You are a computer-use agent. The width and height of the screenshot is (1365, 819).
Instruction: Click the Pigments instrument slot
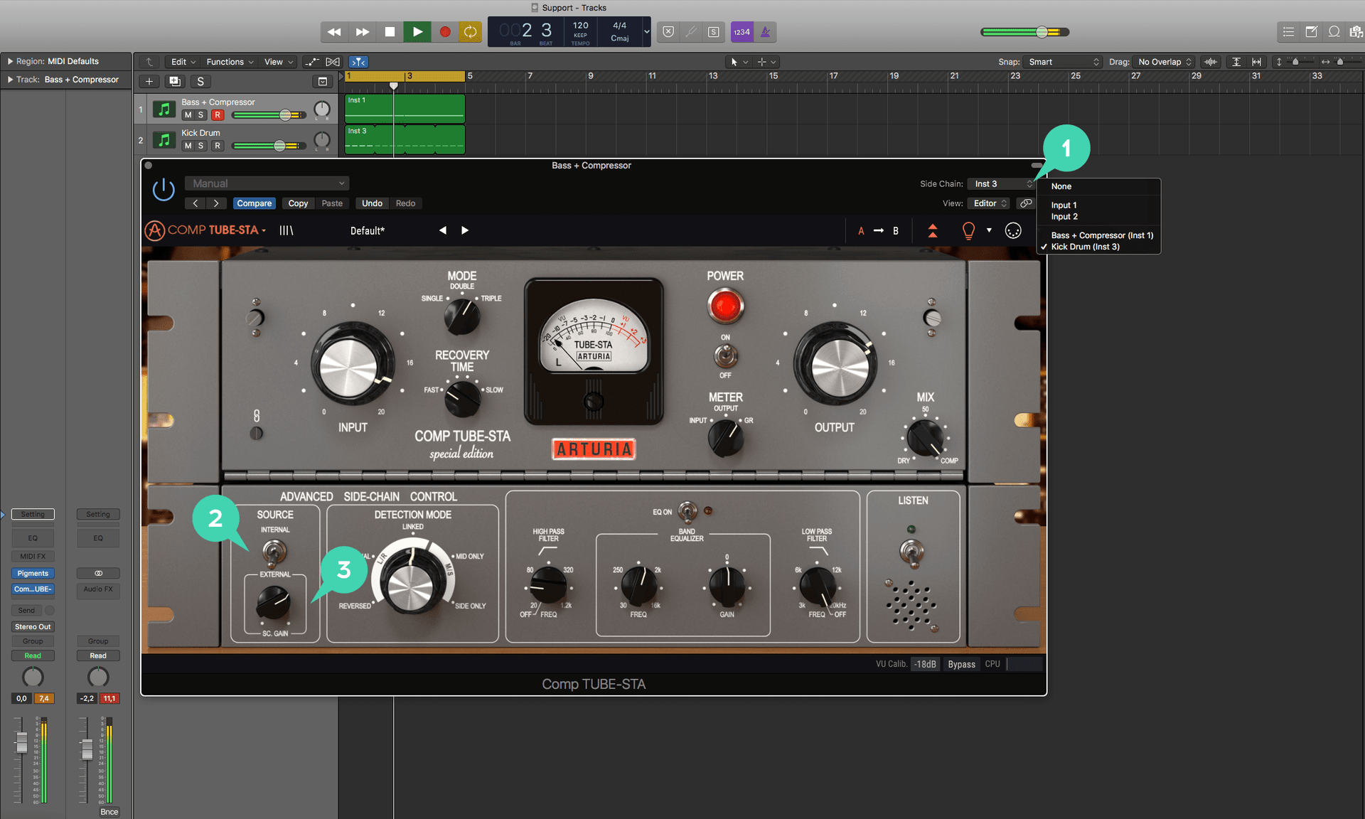click(33, 573)
